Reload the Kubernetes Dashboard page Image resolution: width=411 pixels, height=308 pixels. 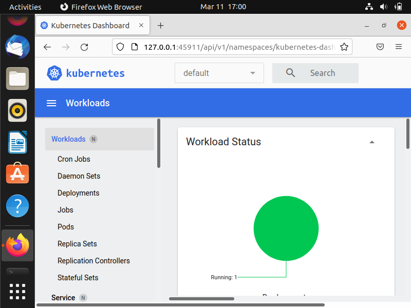tap(84, 47)
